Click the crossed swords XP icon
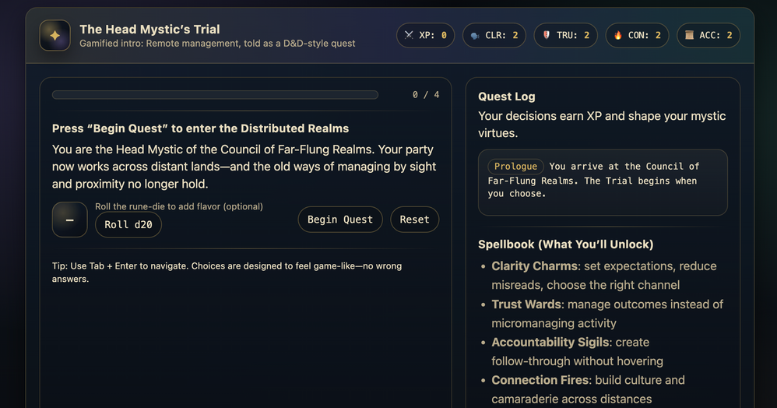 [410, 36]
